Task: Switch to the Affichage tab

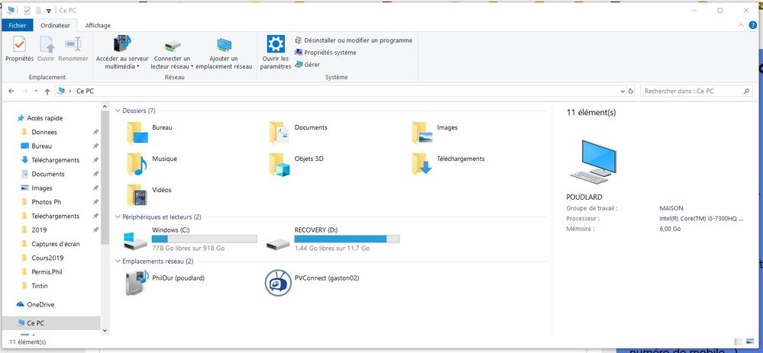Action: (x=98, y=25)
